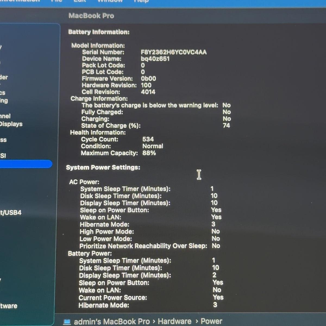The height and width of the screenshot is (326, 326).
Task: Click the "AC Power:" subheading
Action: [84, 182]
